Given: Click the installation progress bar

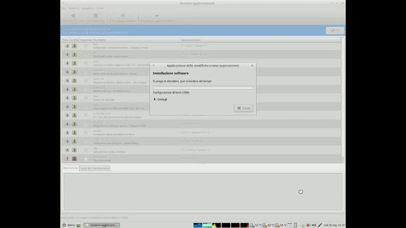Looking at the screenshot, I should (x=203, y=87).
